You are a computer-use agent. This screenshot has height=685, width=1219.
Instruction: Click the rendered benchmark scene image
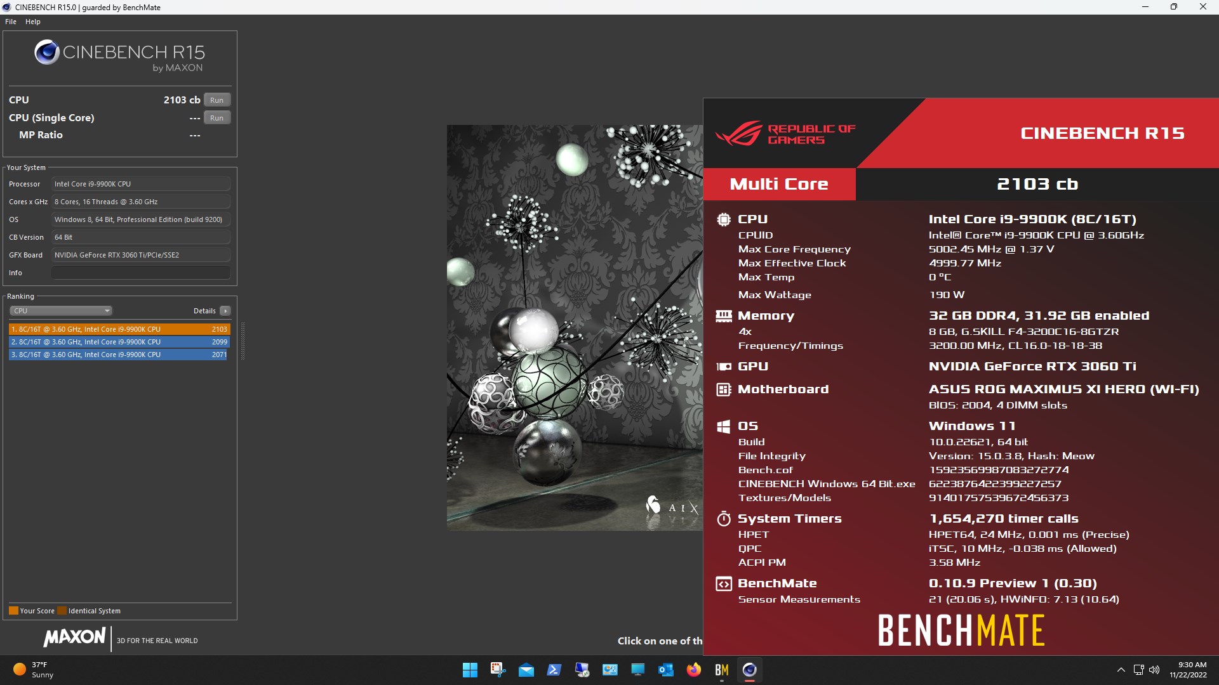point(575,327)
